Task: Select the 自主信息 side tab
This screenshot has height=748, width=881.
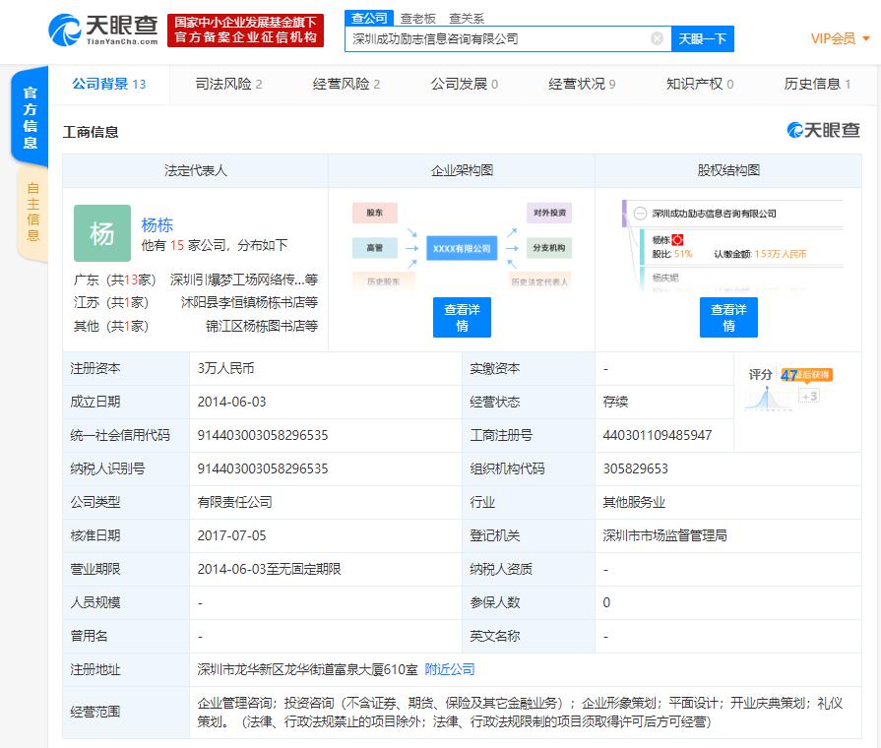Action: (31, 213)
